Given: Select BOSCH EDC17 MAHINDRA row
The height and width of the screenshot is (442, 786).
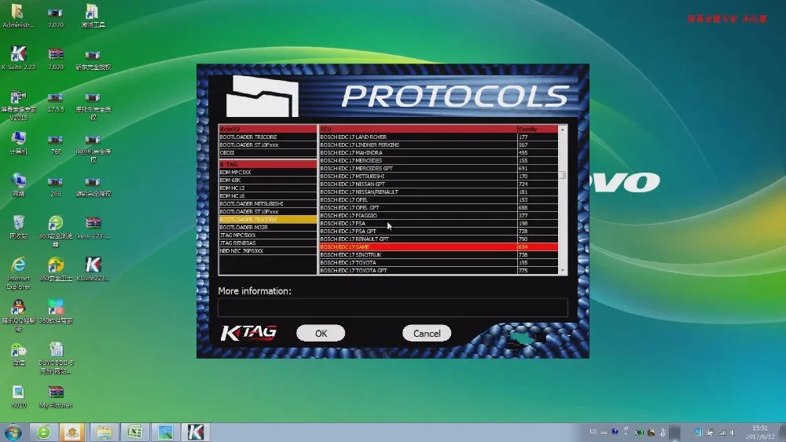Looking at the screenshot, I should [x=439, y=152].
